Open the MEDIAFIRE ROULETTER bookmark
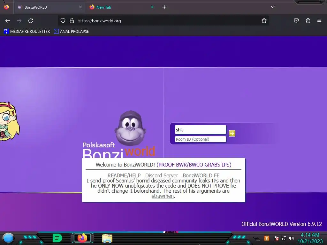The image size is (327, 245). click(x=27, y=32)
